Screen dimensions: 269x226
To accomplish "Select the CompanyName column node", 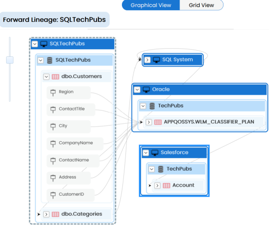I will tap(75, 144).
